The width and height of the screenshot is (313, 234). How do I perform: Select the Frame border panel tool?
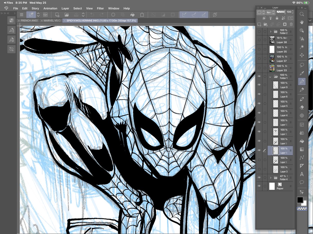[302, 125]
